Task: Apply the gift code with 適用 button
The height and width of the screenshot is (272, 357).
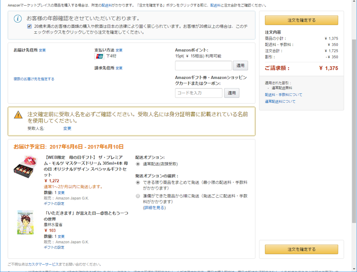Action: point(231,93)
